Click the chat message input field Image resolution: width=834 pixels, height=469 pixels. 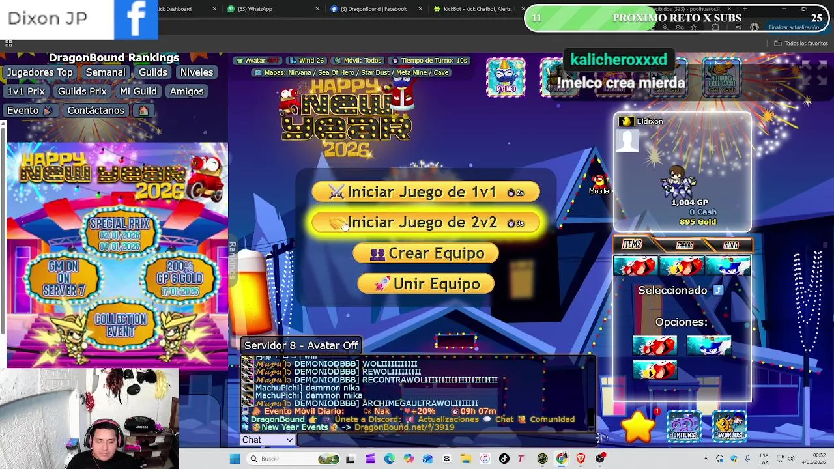point(447,440)
